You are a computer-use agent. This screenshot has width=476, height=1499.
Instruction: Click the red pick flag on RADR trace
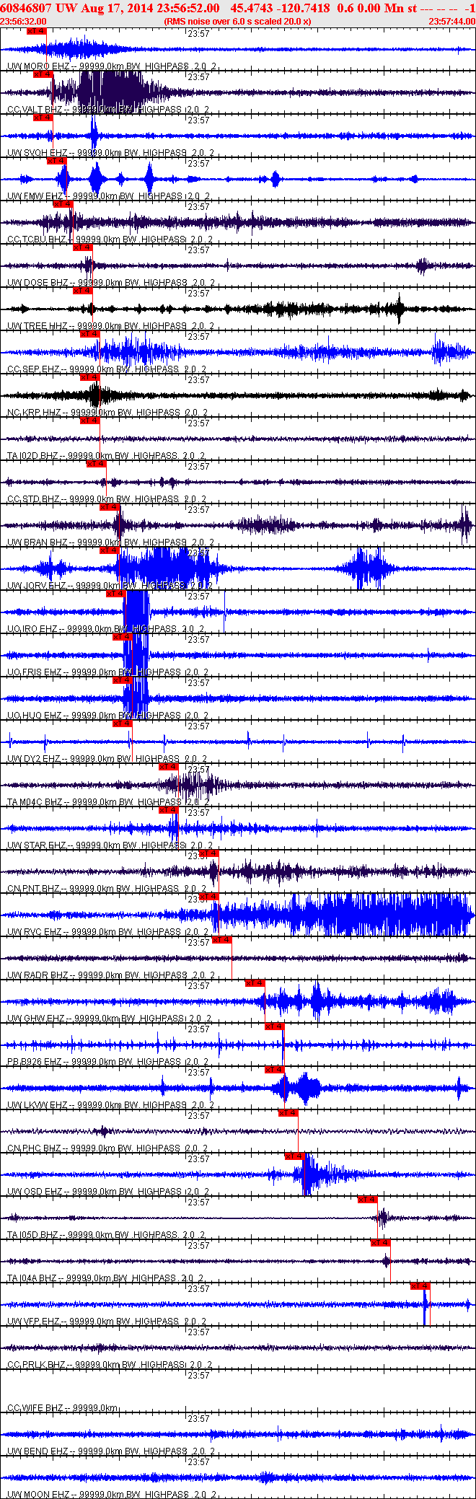pos(221,940)
